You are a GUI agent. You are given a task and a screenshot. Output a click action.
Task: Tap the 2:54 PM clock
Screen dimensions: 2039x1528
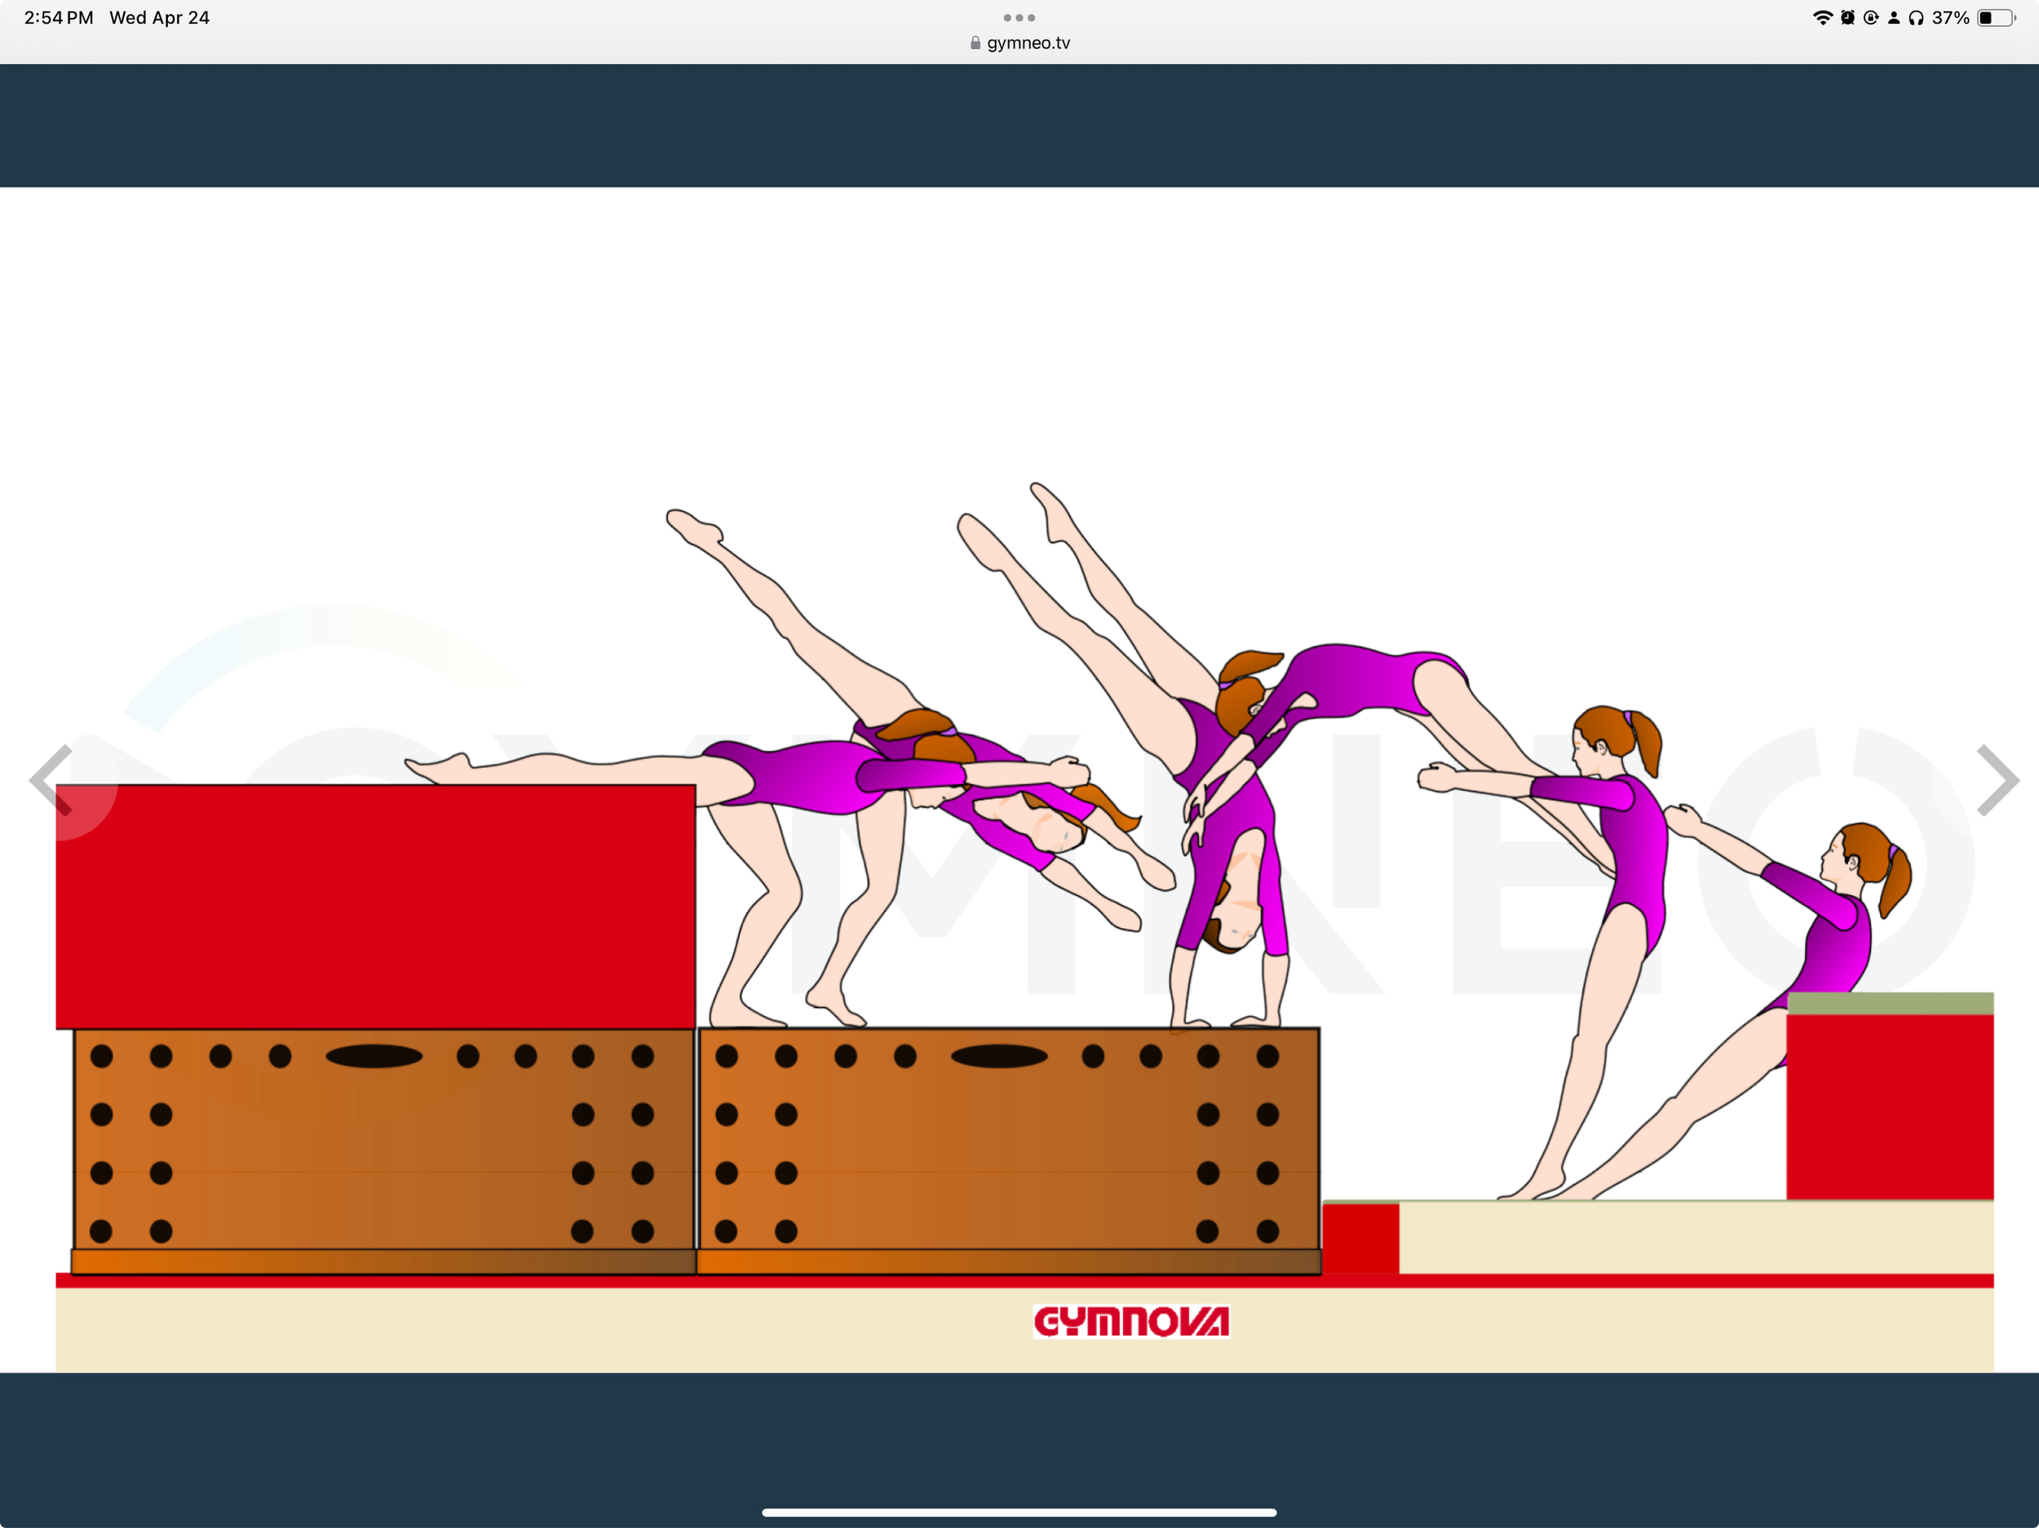pyautogui.click(x=58, y=17)
